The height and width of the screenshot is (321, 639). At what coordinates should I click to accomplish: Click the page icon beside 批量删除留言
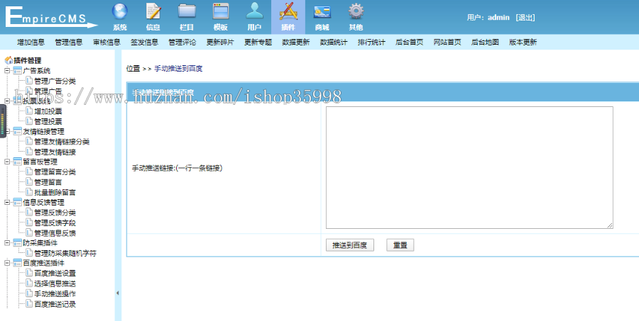(x=29, y=192)
